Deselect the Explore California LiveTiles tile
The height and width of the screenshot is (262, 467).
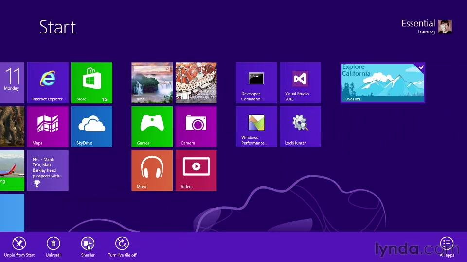tap(383, 82)
